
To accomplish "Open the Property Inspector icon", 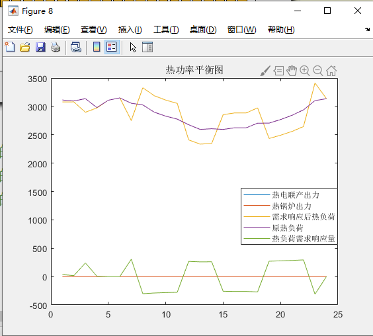I will click(x=147, y=47).
